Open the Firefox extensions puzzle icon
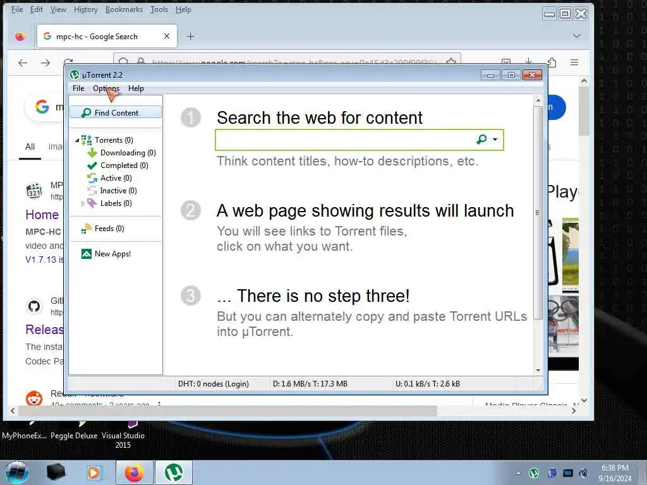Viewport: 647px width, 485px height. pyautogui.click(x=552, y=63)
